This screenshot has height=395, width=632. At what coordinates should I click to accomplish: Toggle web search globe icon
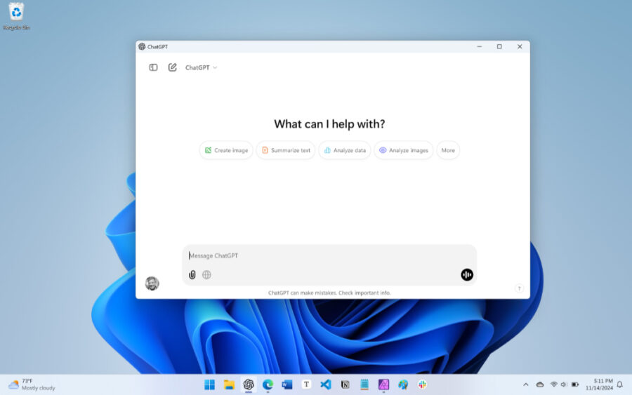click(x=206, y=274)
